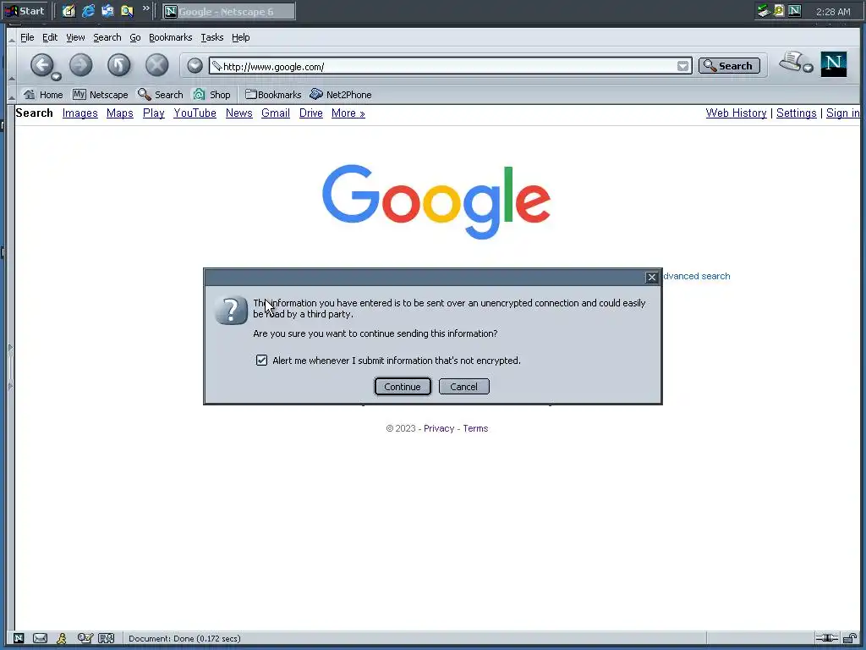
Task: Print the page using the printer icon
Action: pos(792,61)
